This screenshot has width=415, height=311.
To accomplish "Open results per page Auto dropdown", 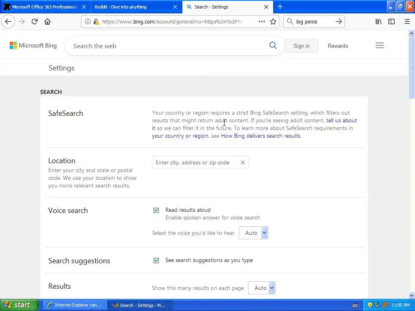I will pyautogui.click(x=261, y=288).
